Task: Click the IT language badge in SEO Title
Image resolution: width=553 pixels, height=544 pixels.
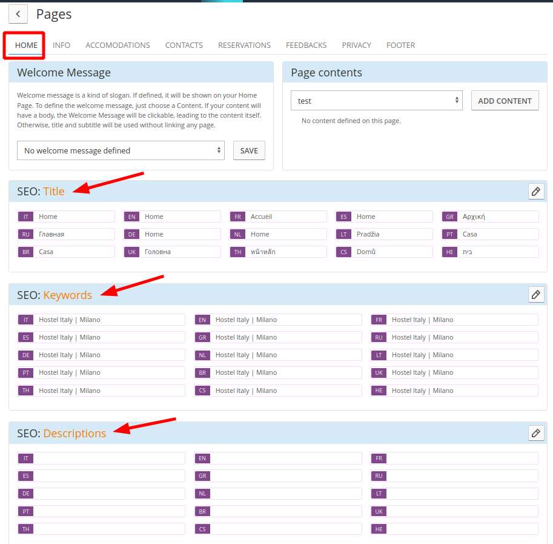Action: pyautogui.click(x=26, y=217)
